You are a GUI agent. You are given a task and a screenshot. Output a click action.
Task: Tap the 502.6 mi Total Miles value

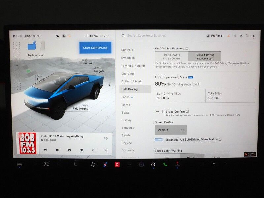(214, 98)
